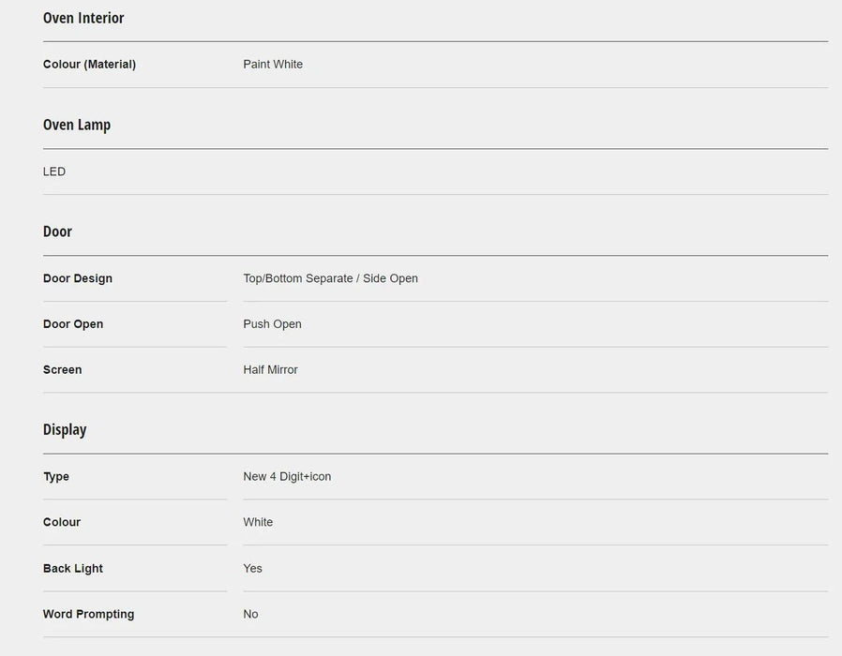842x656 pixels.
Task: Select the Type label under Display
Action: 56,477
